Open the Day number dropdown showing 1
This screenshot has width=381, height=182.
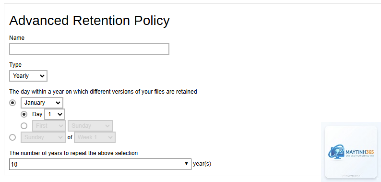pos(55,114)
